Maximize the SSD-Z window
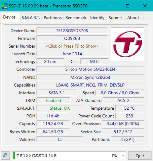This screenshot has width=153, height=161. click(x=127, y=6)
